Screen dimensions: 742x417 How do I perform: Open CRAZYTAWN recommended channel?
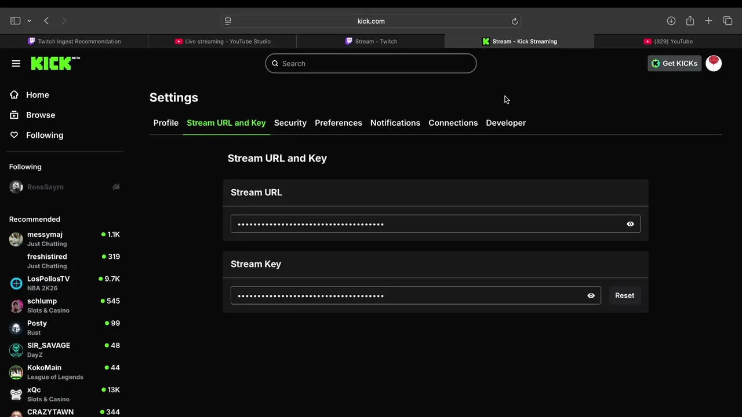65,412
